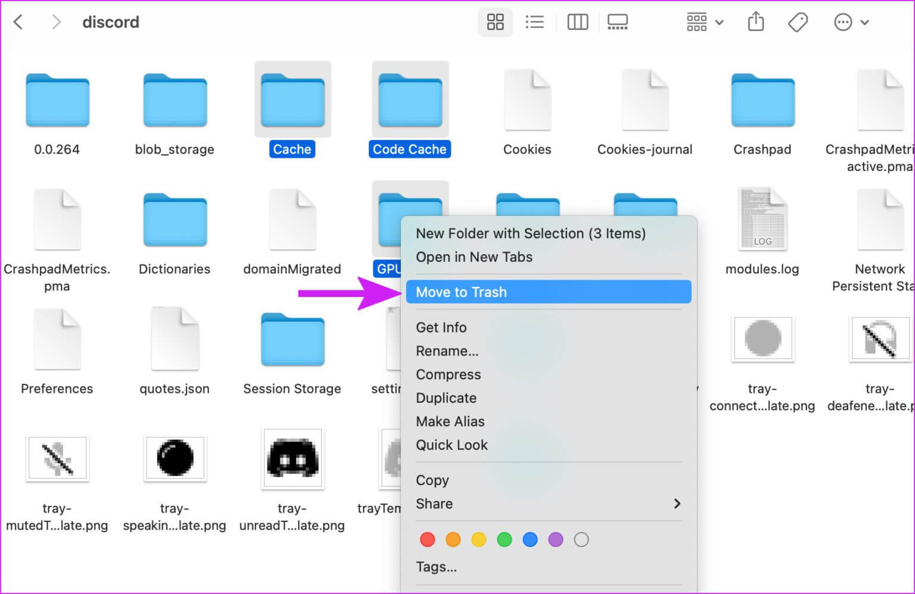Select the Session Storage folder

tap(292, 339)
